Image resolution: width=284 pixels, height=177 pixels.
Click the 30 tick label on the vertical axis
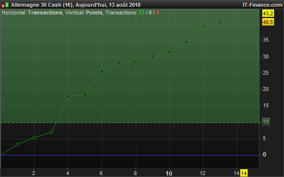click(x=266, y=56)
